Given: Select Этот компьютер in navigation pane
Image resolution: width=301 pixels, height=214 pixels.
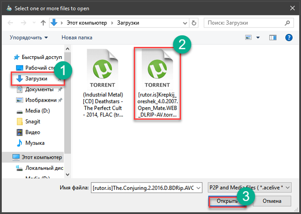Looking at the screenshot, I should 39,157.
